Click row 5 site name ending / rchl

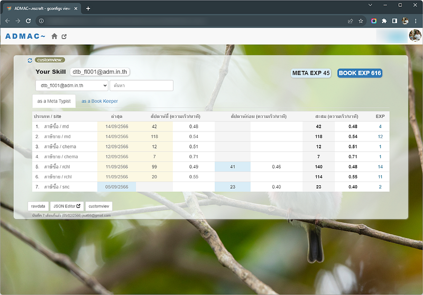point(57,167)
